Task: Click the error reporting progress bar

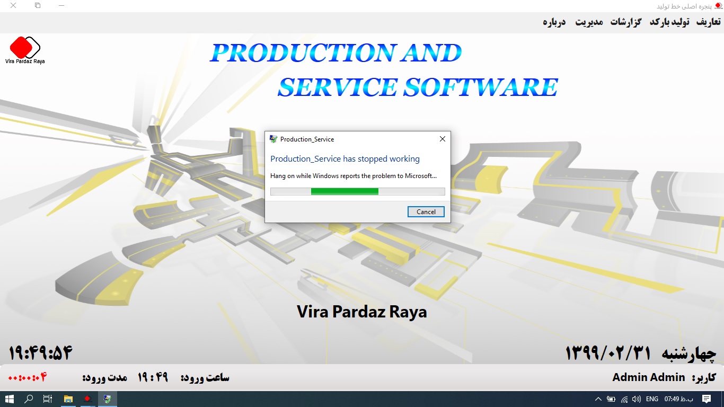Action: coord(358,191)
